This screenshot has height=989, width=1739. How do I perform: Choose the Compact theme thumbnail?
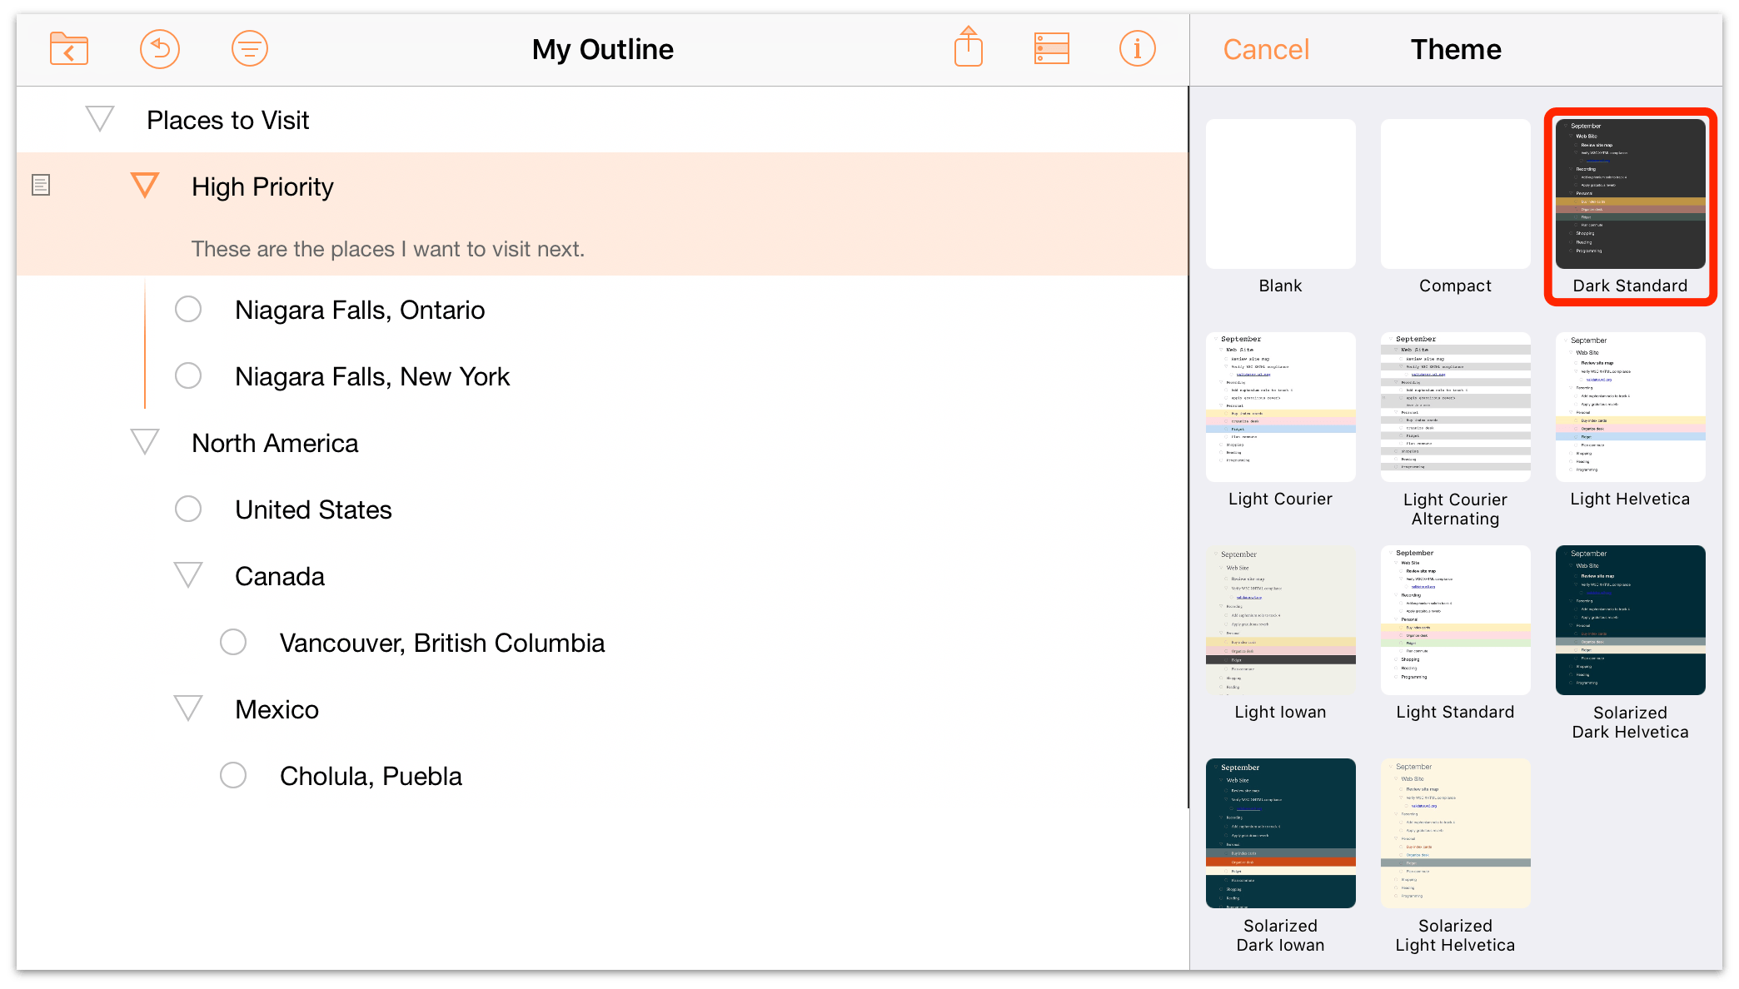1456,193
